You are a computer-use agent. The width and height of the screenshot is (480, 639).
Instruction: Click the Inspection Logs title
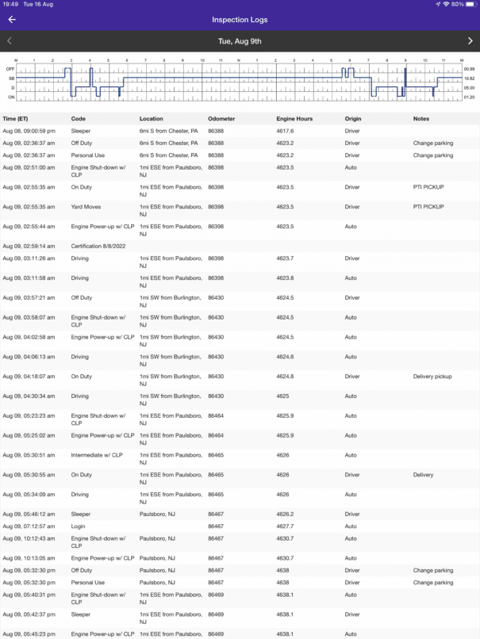[240, 20]
